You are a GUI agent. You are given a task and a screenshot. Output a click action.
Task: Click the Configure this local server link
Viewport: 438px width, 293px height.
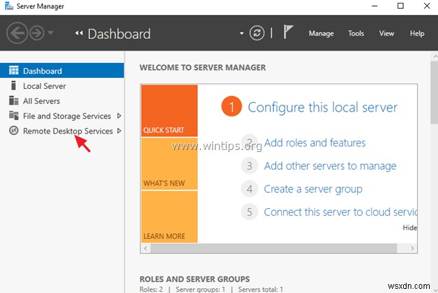322,107
